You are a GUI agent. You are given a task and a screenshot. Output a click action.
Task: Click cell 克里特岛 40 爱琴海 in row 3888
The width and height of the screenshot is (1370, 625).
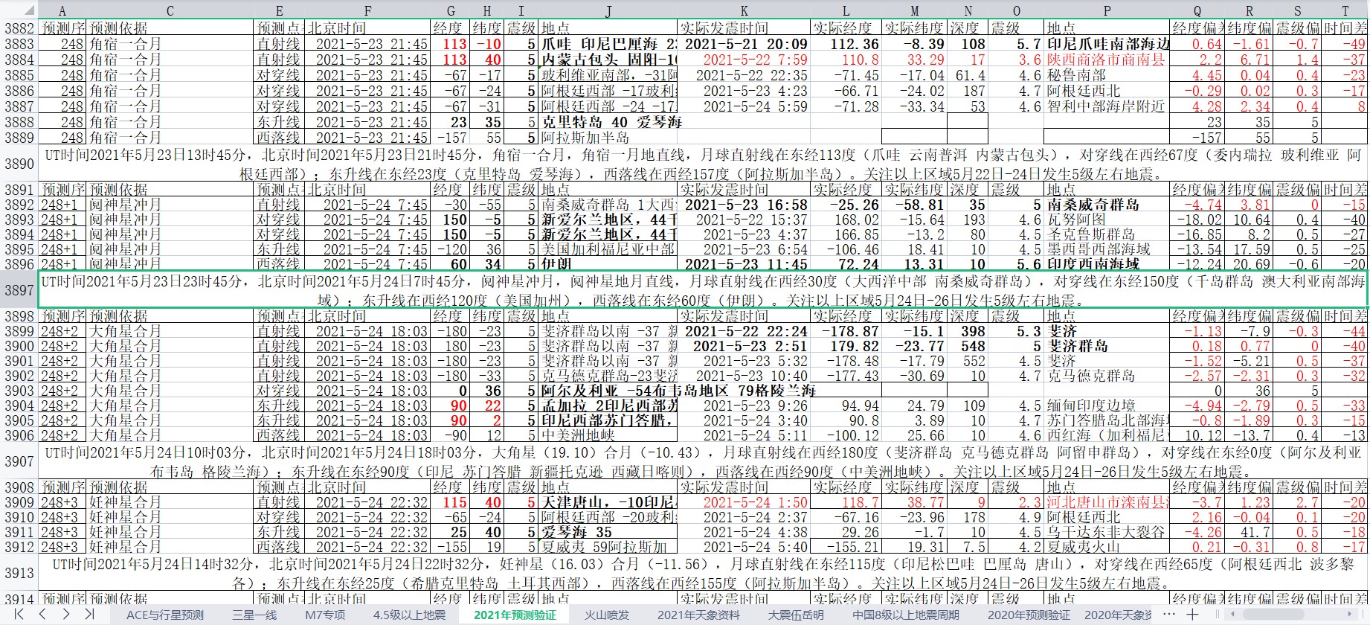[608, 122]
